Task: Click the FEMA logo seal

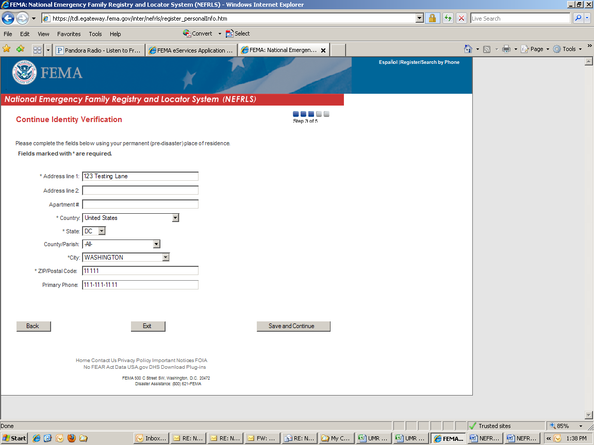Action: point(25,72)
